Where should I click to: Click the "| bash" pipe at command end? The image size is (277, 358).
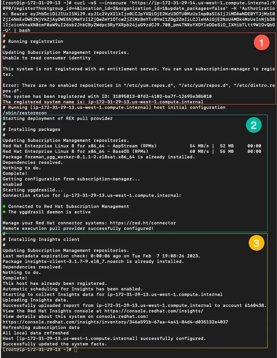coord(22,30)
